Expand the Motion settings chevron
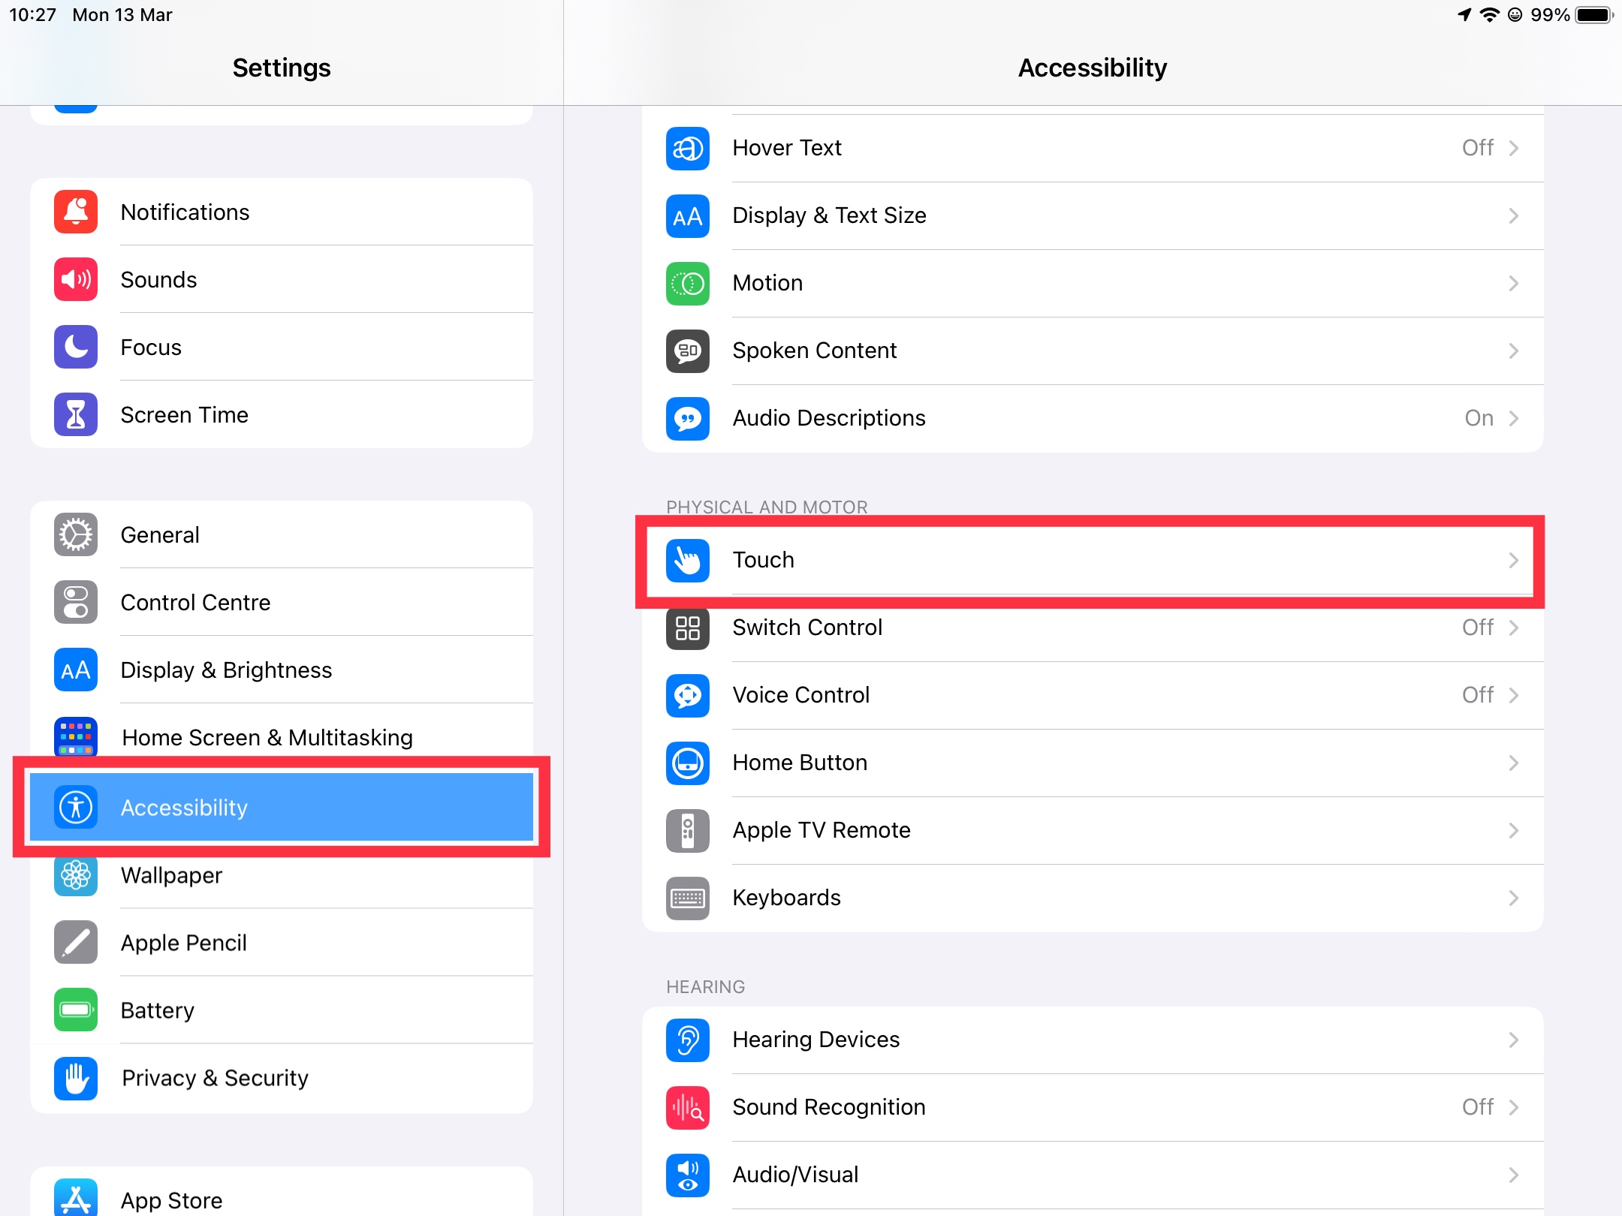Image resolution: width=1622 pixels, height=1216 pixels. 1512,283
